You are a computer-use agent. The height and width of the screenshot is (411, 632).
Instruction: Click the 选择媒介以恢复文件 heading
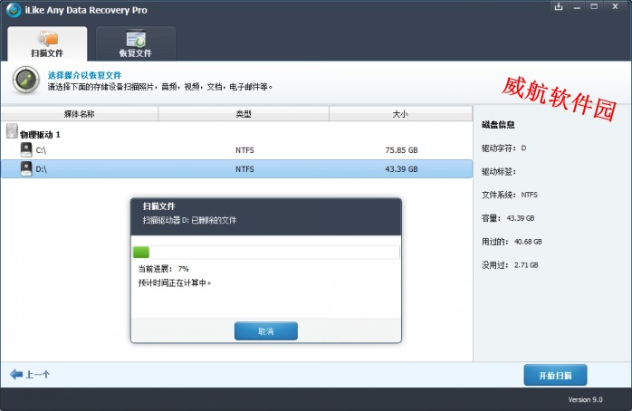click(x=84, y=75)
